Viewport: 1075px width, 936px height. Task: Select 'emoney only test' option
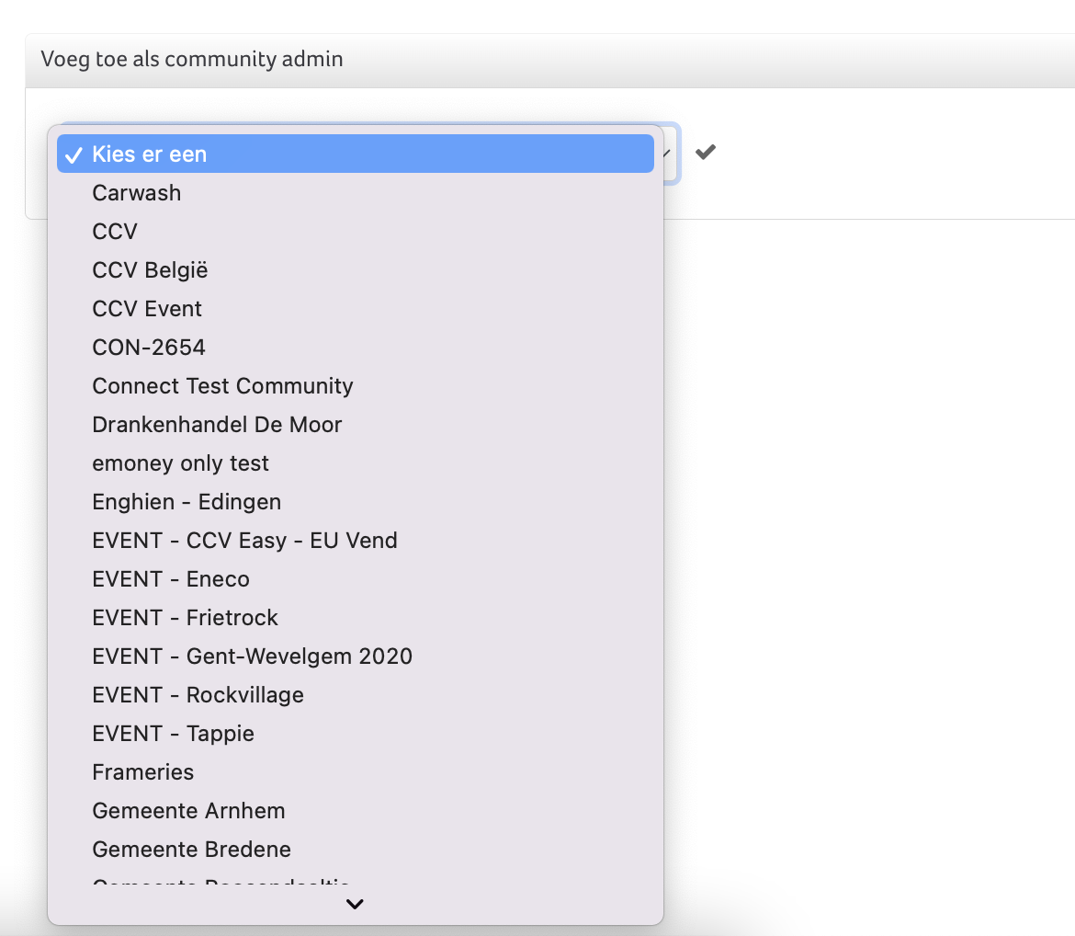coord(356,463)
